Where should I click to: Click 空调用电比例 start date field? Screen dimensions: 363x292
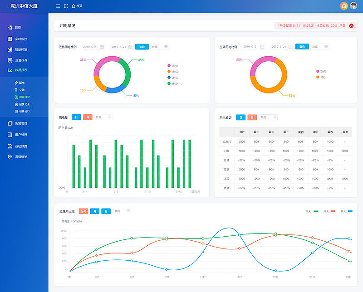pyautogui.click(x=254, y=47)
